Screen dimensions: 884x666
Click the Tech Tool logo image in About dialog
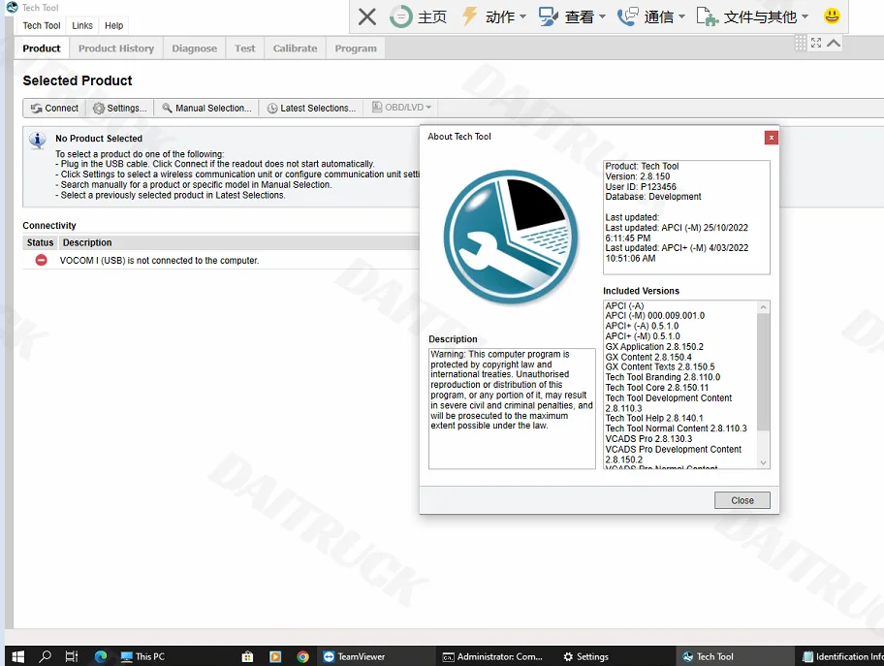[x=511, y=238]
